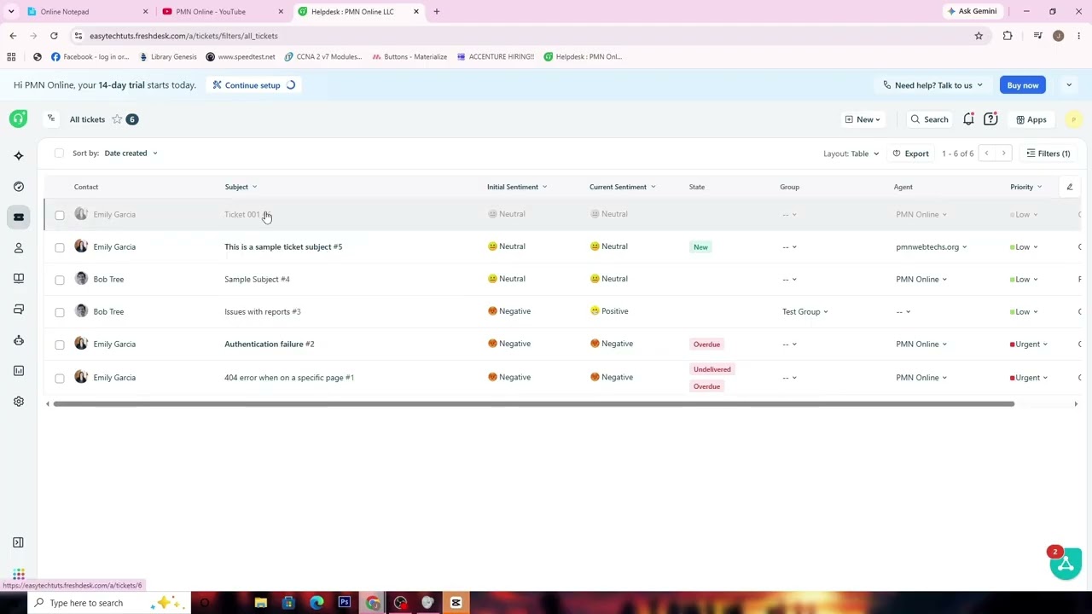Viewport: 1092px width, 614px height.
Task: Open the Layout: Table dropdown
Action: 851,153
